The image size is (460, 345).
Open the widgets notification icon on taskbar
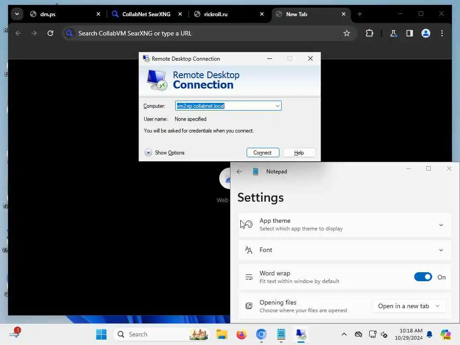[x=14, y=334]
